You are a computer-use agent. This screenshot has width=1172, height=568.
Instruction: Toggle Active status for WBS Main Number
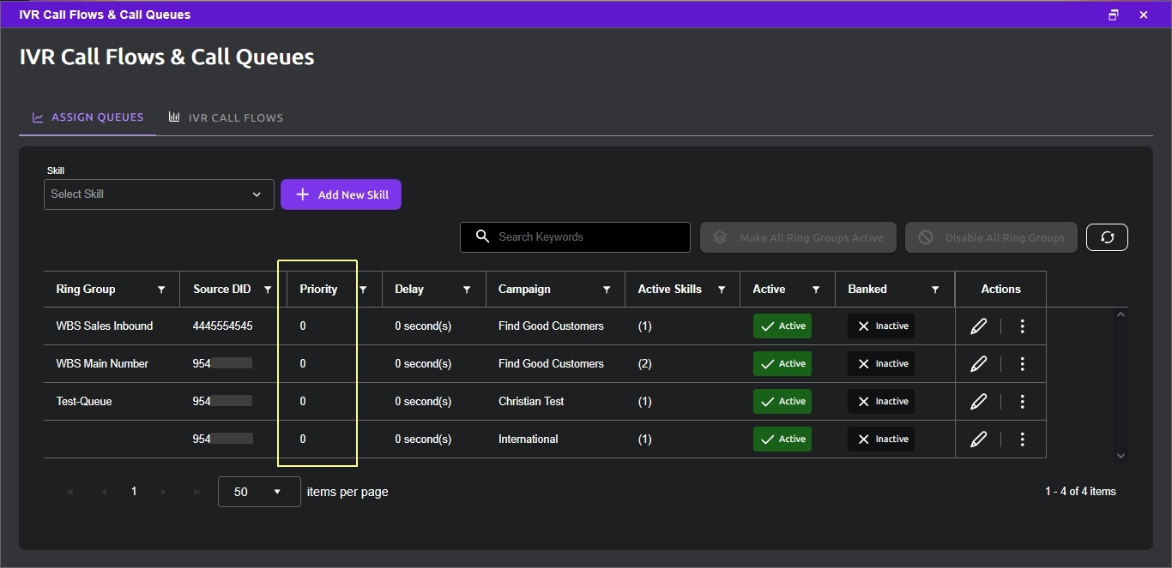tap(782, 364)
